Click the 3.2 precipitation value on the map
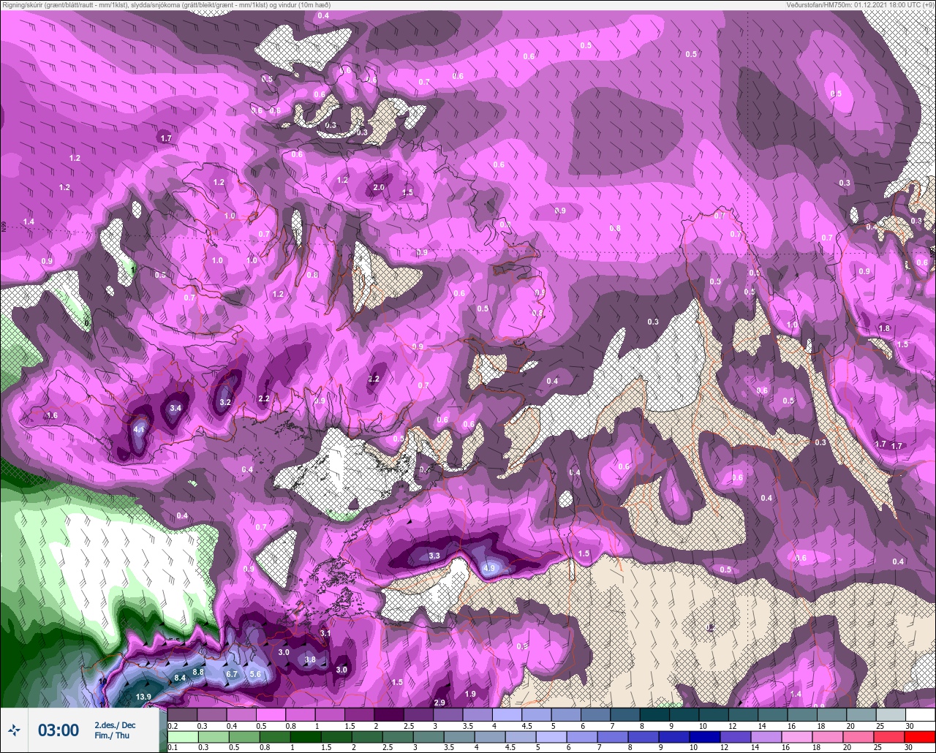Screen dimensions: 936x753 click(225, 402)
